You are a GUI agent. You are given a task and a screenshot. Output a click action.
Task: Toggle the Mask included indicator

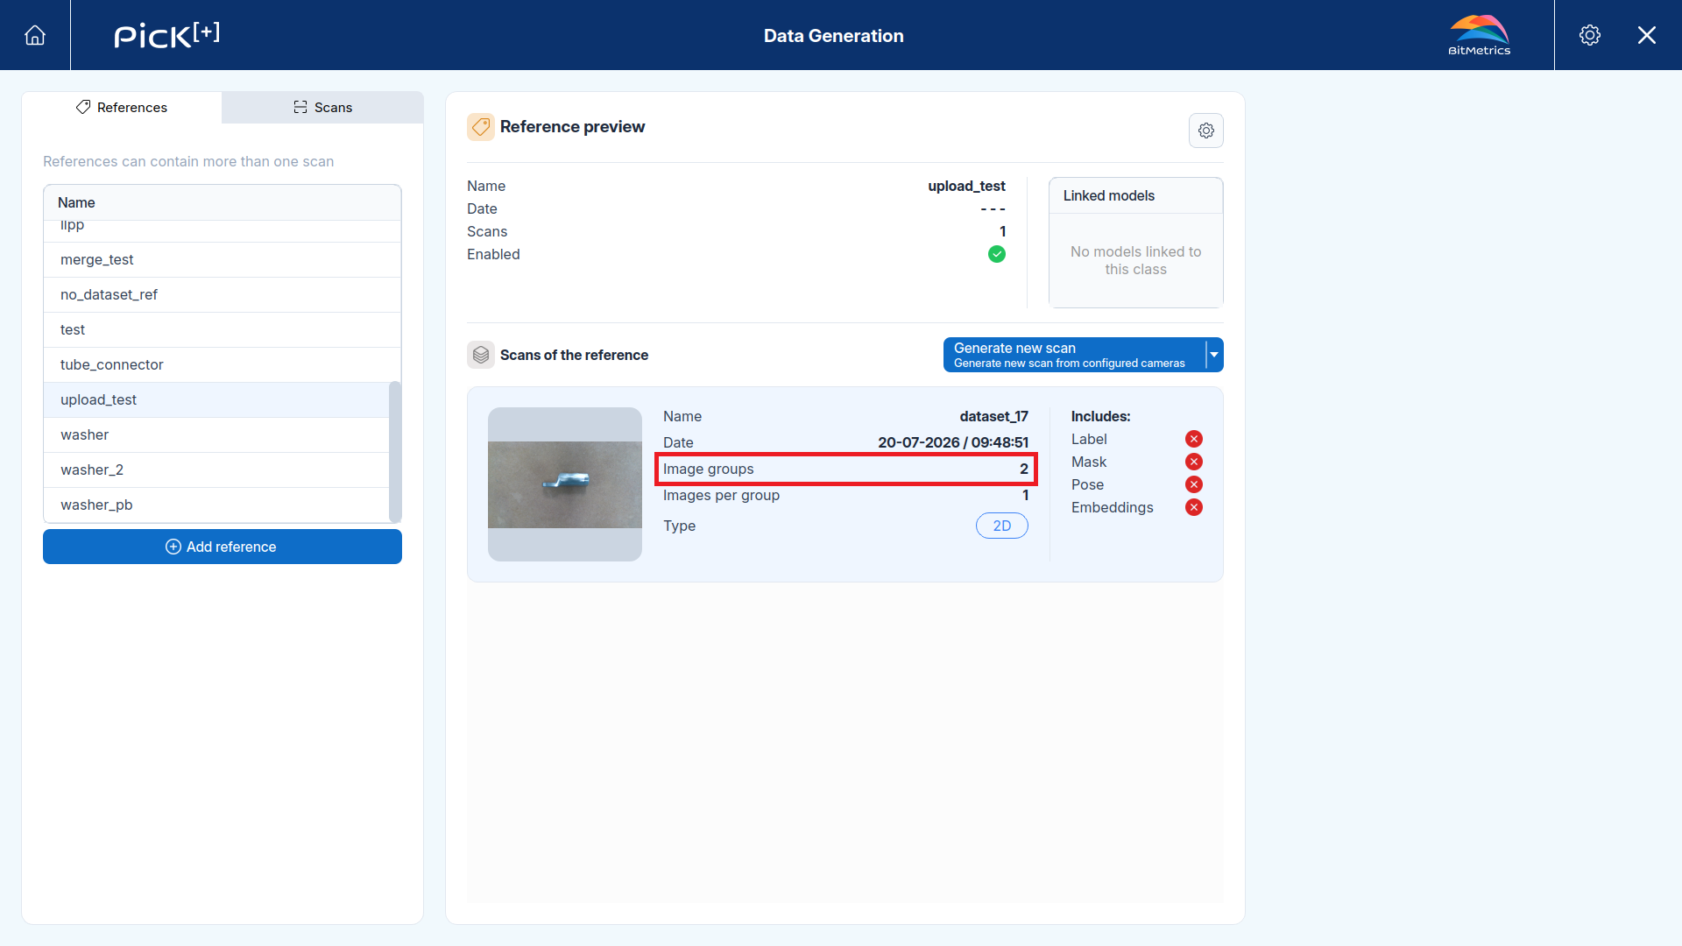click(x=1194, y=462)
